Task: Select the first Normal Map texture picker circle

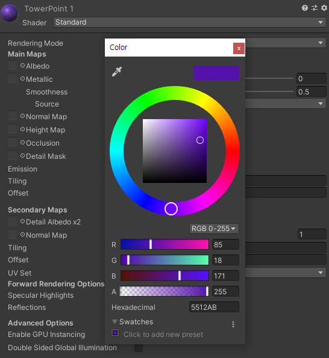Action: 22,116
